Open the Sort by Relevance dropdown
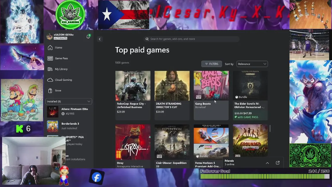This screenshot has height=187, width=332. [252, 64]
